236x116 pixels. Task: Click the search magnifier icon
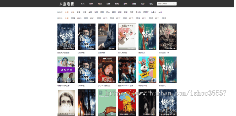coord(174,4)
